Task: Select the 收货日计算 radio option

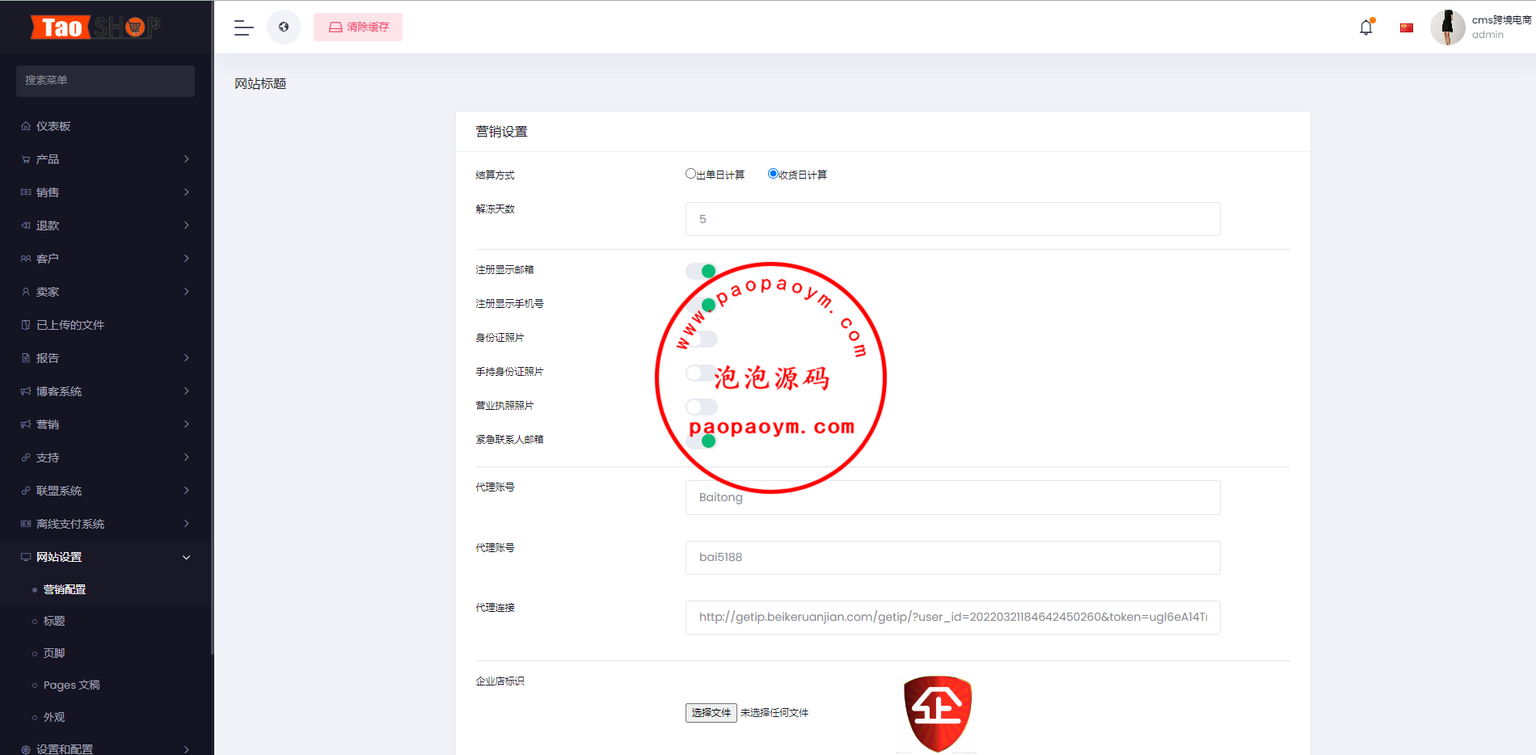Action: click(773, 174)
